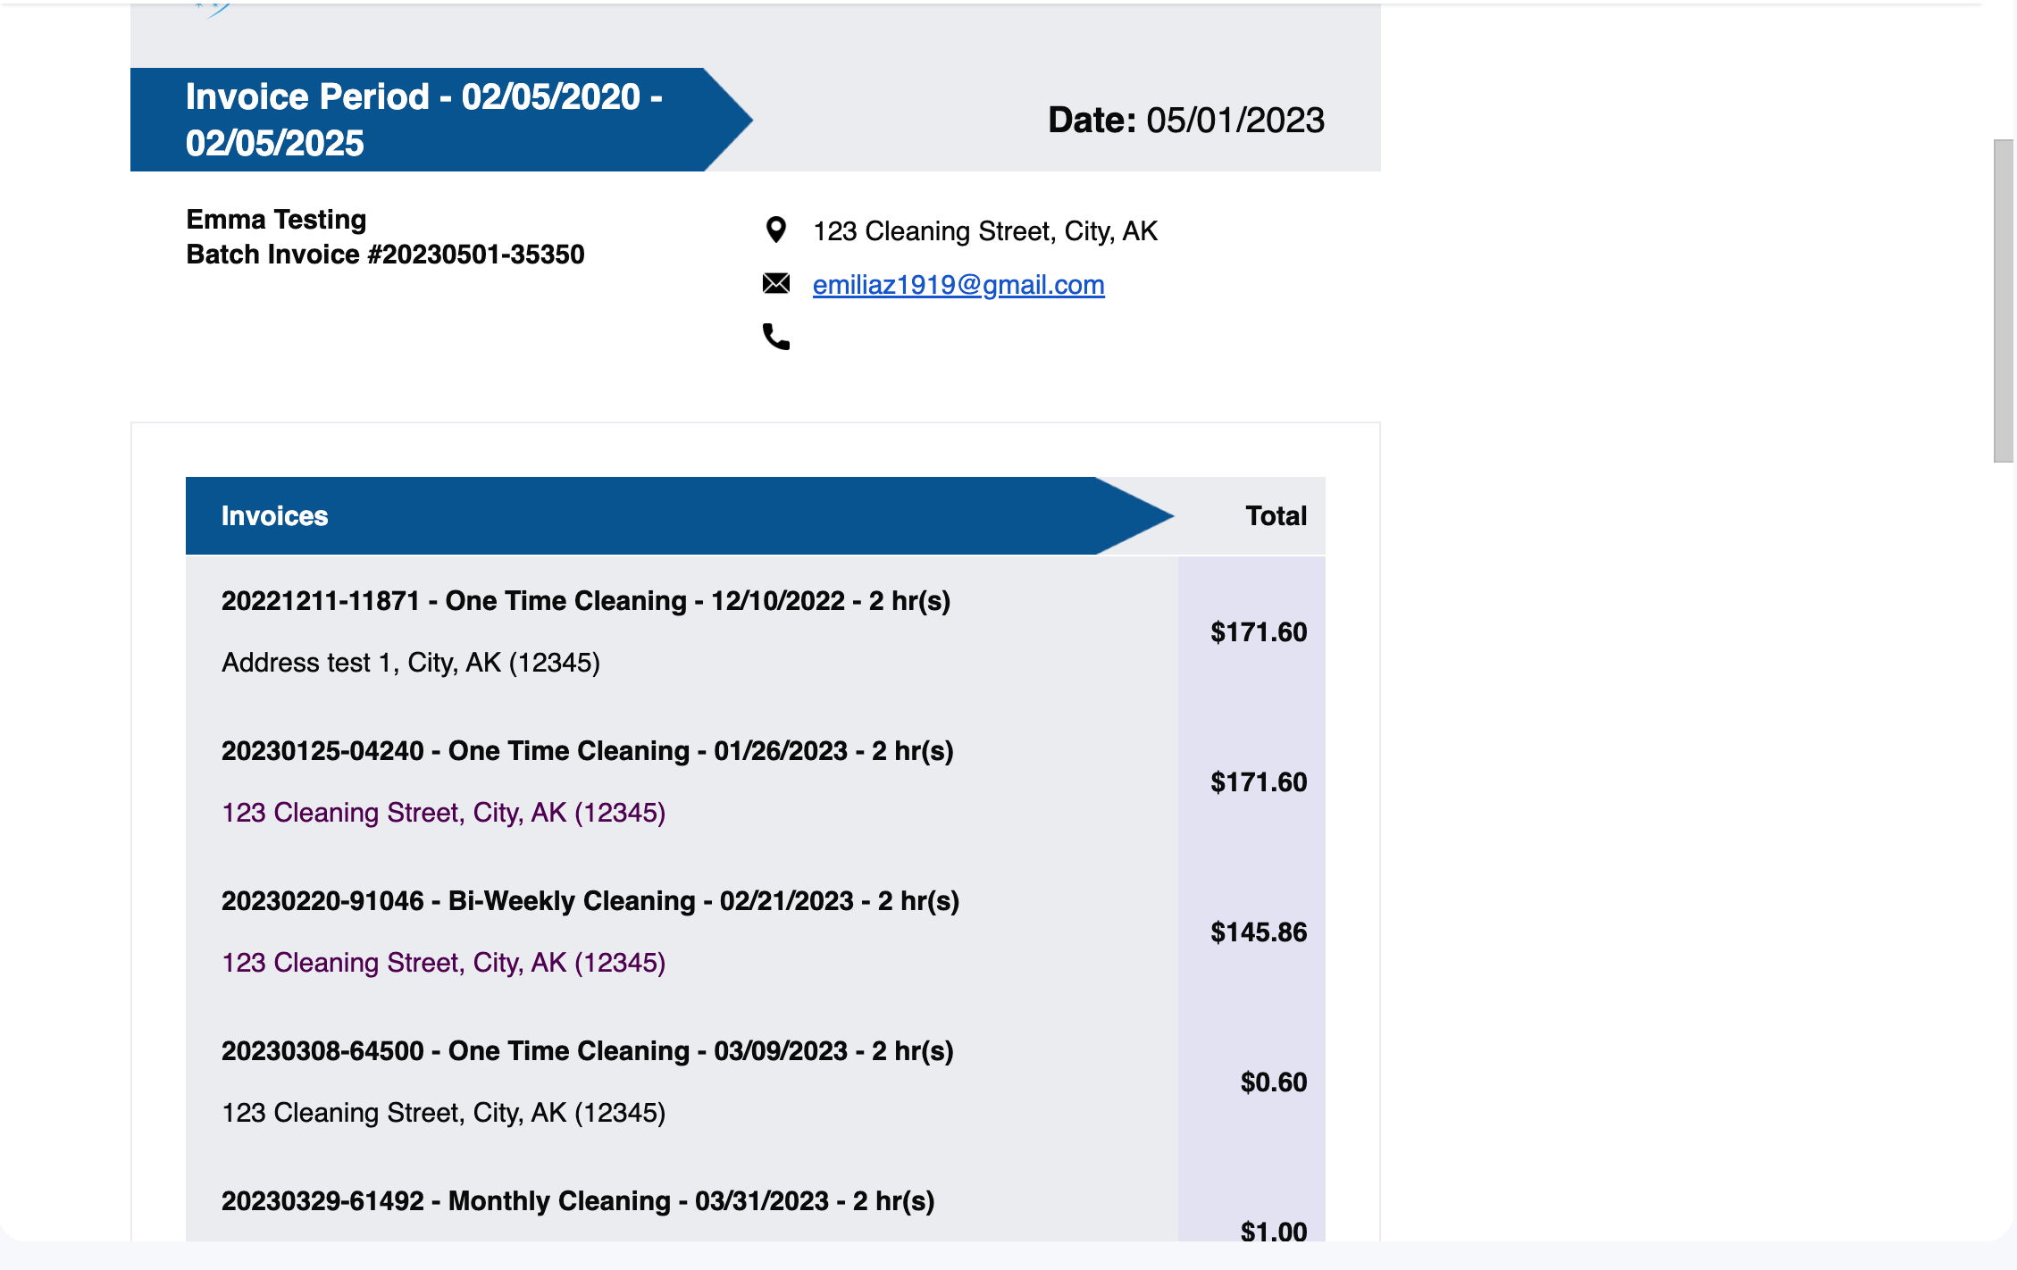Click the $0.60 total amount

1273,1082
